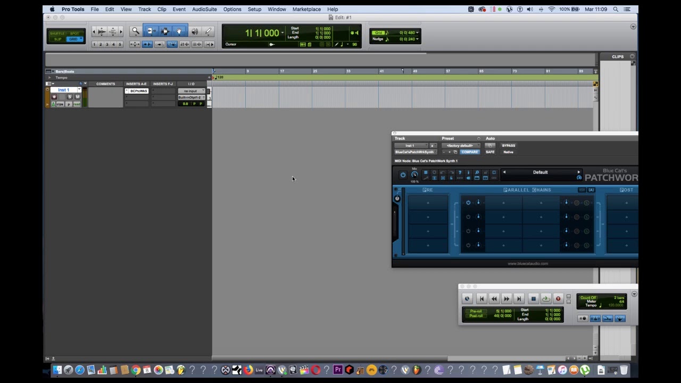Select the Grabber hand tool
This screenshot has height=383, width=681.
pos(179,31)
